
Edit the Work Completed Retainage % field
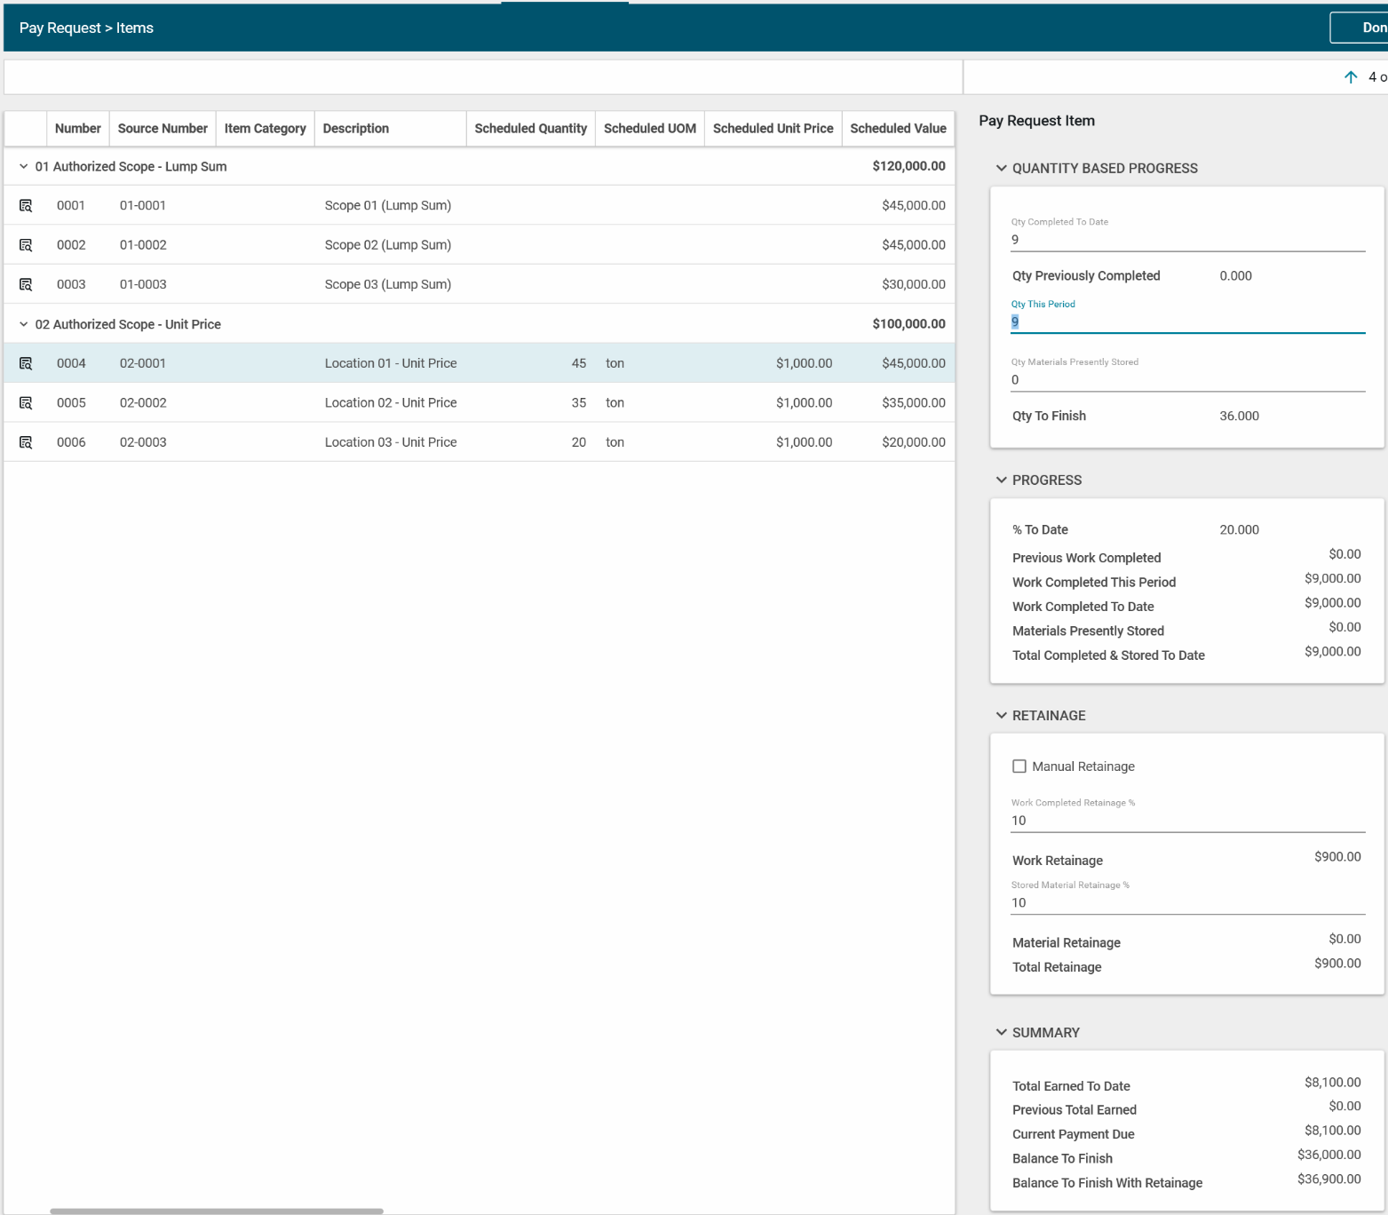(1186, 821)
